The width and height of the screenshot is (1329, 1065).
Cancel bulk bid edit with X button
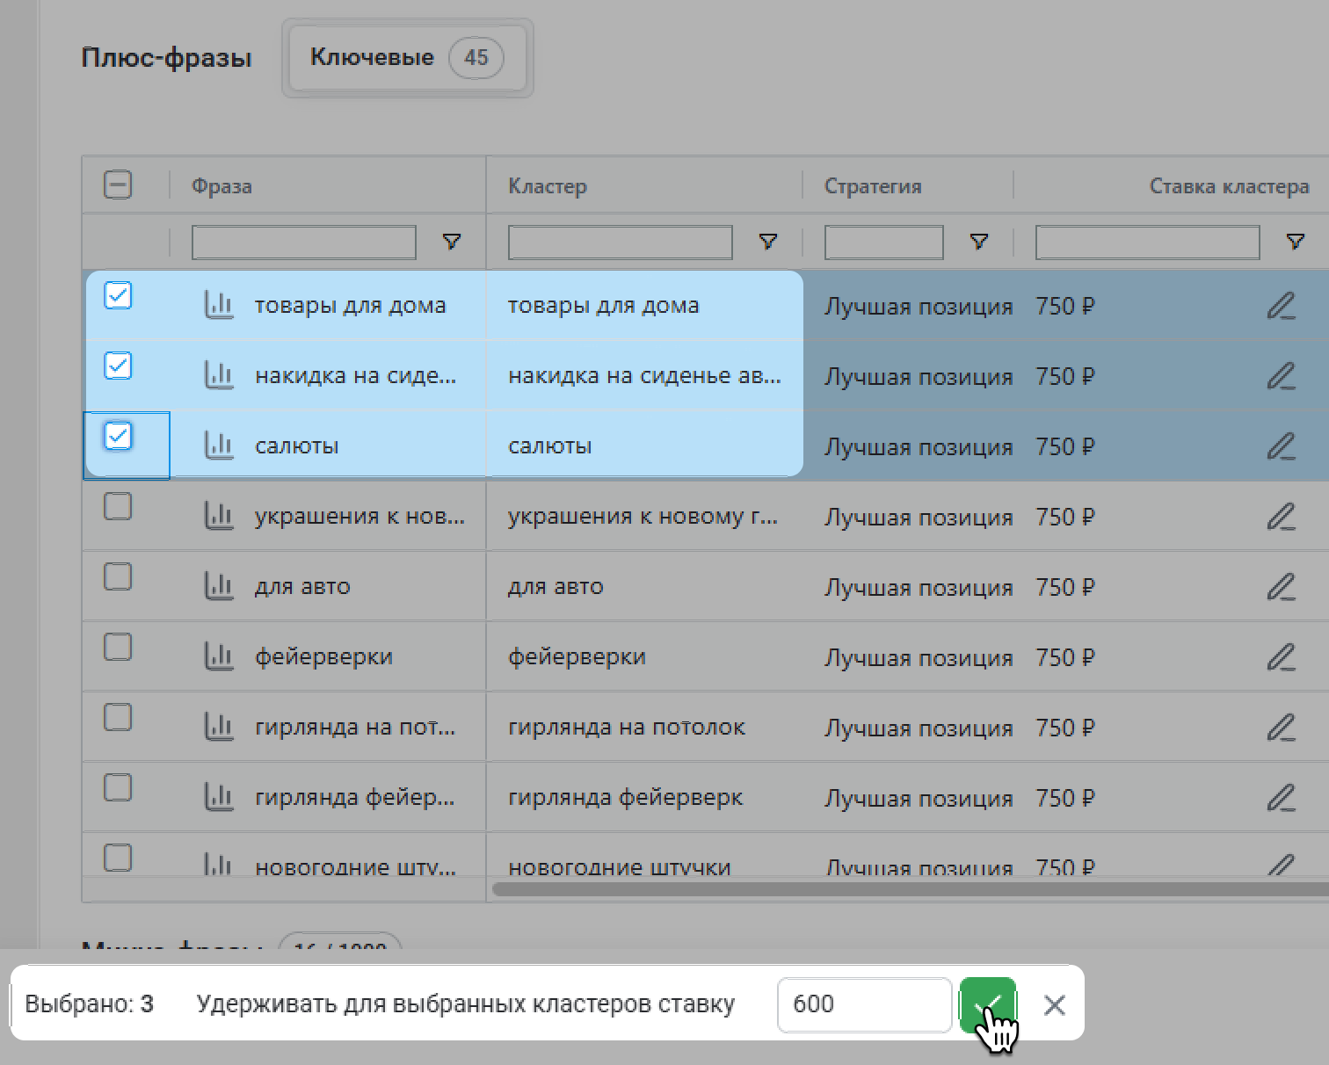coord(1054,1004)
